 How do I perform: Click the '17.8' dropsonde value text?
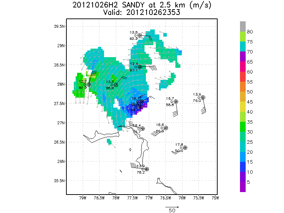pyautogui.click(x=179, y=145)
